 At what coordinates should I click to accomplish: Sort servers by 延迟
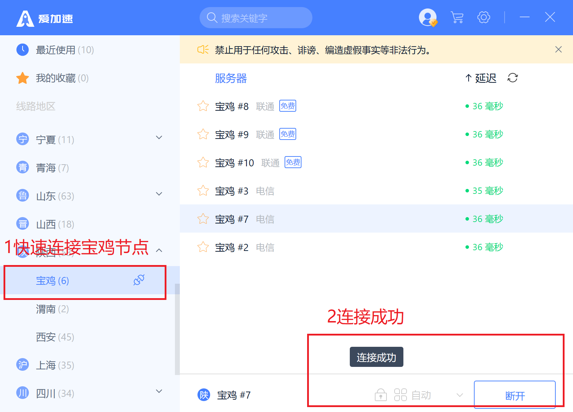tap(481, 78)
